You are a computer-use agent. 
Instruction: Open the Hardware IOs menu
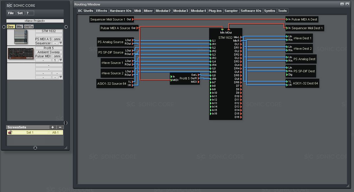(x=121, y=11)
